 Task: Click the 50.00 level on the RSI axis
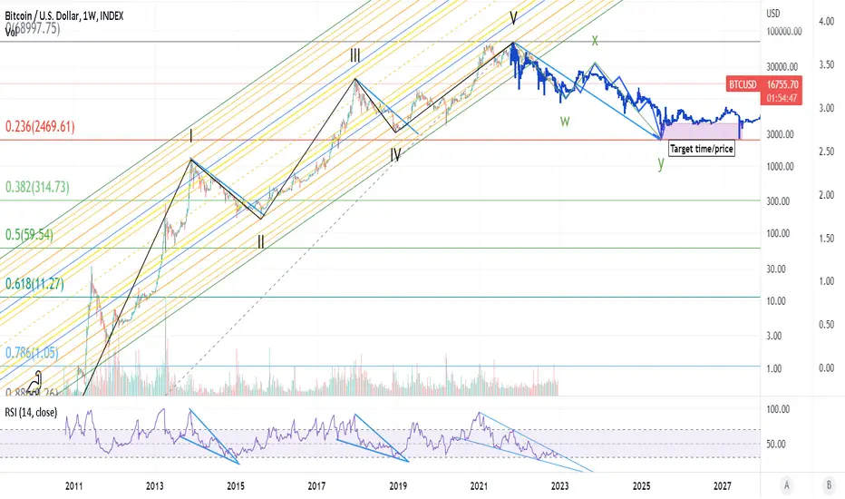pos(777,445)
